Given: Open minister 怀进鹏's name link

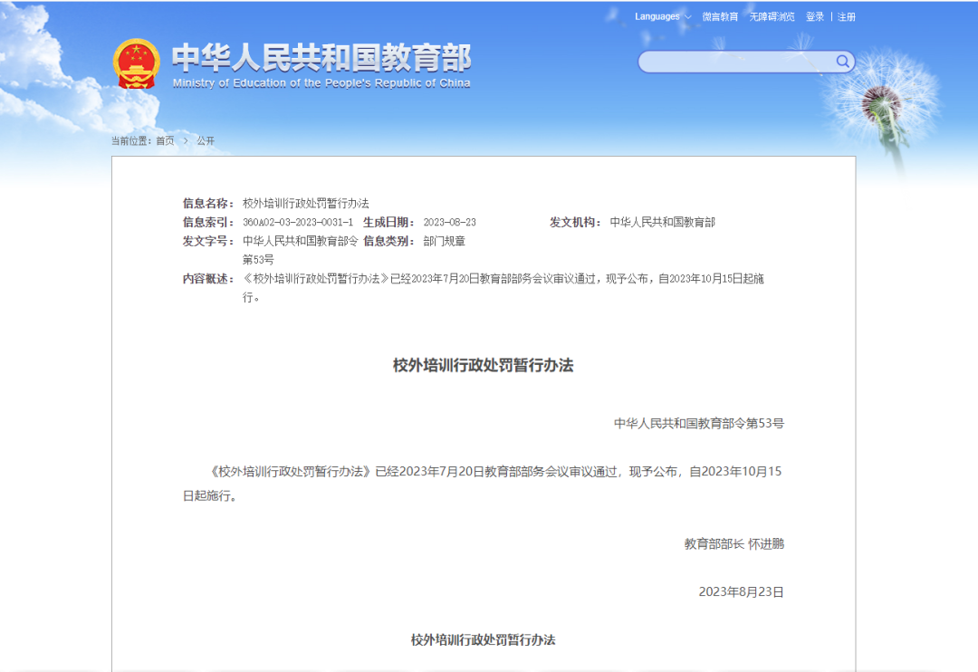Looking at the screenshot, I should pos(766,544).
